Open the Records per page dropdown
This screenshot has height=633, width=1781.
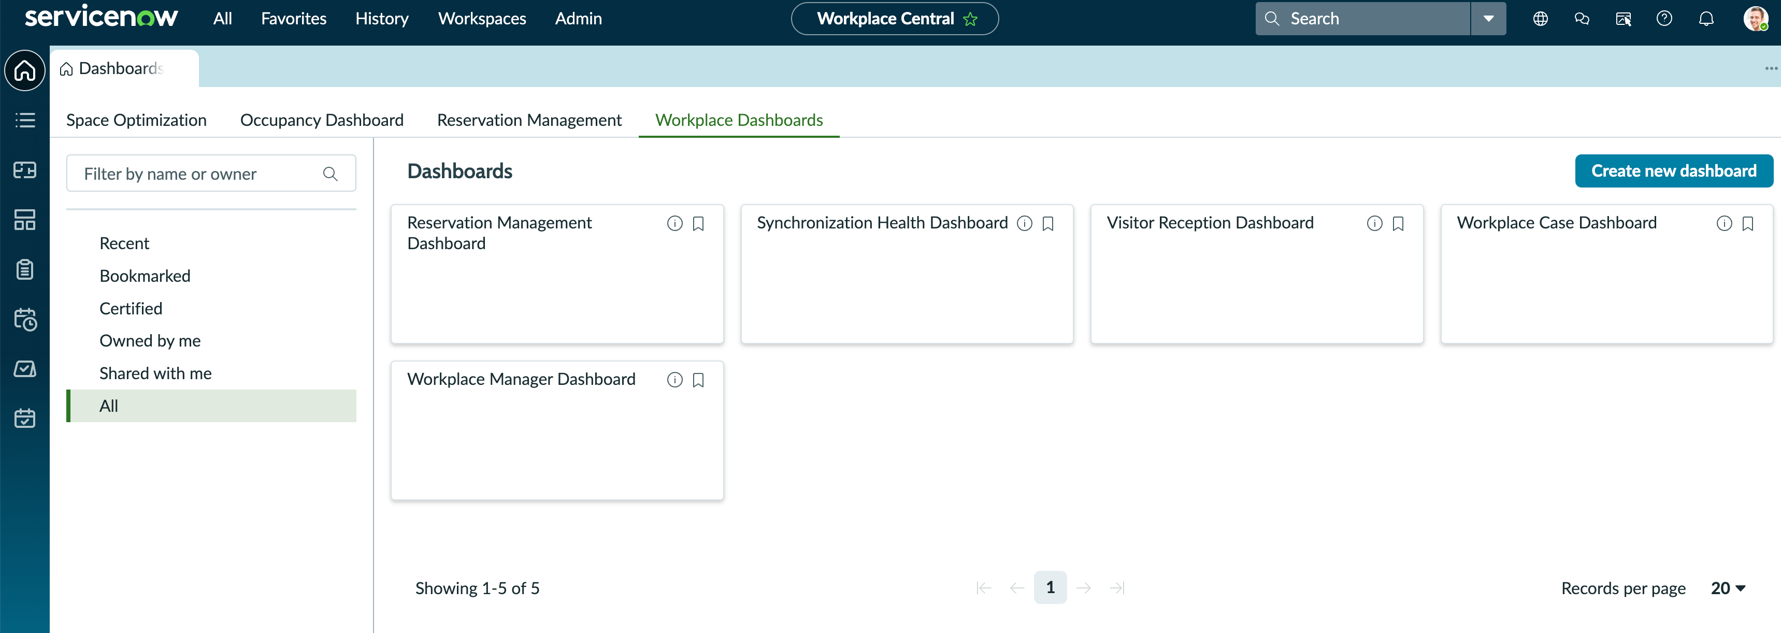(1728, 588)
